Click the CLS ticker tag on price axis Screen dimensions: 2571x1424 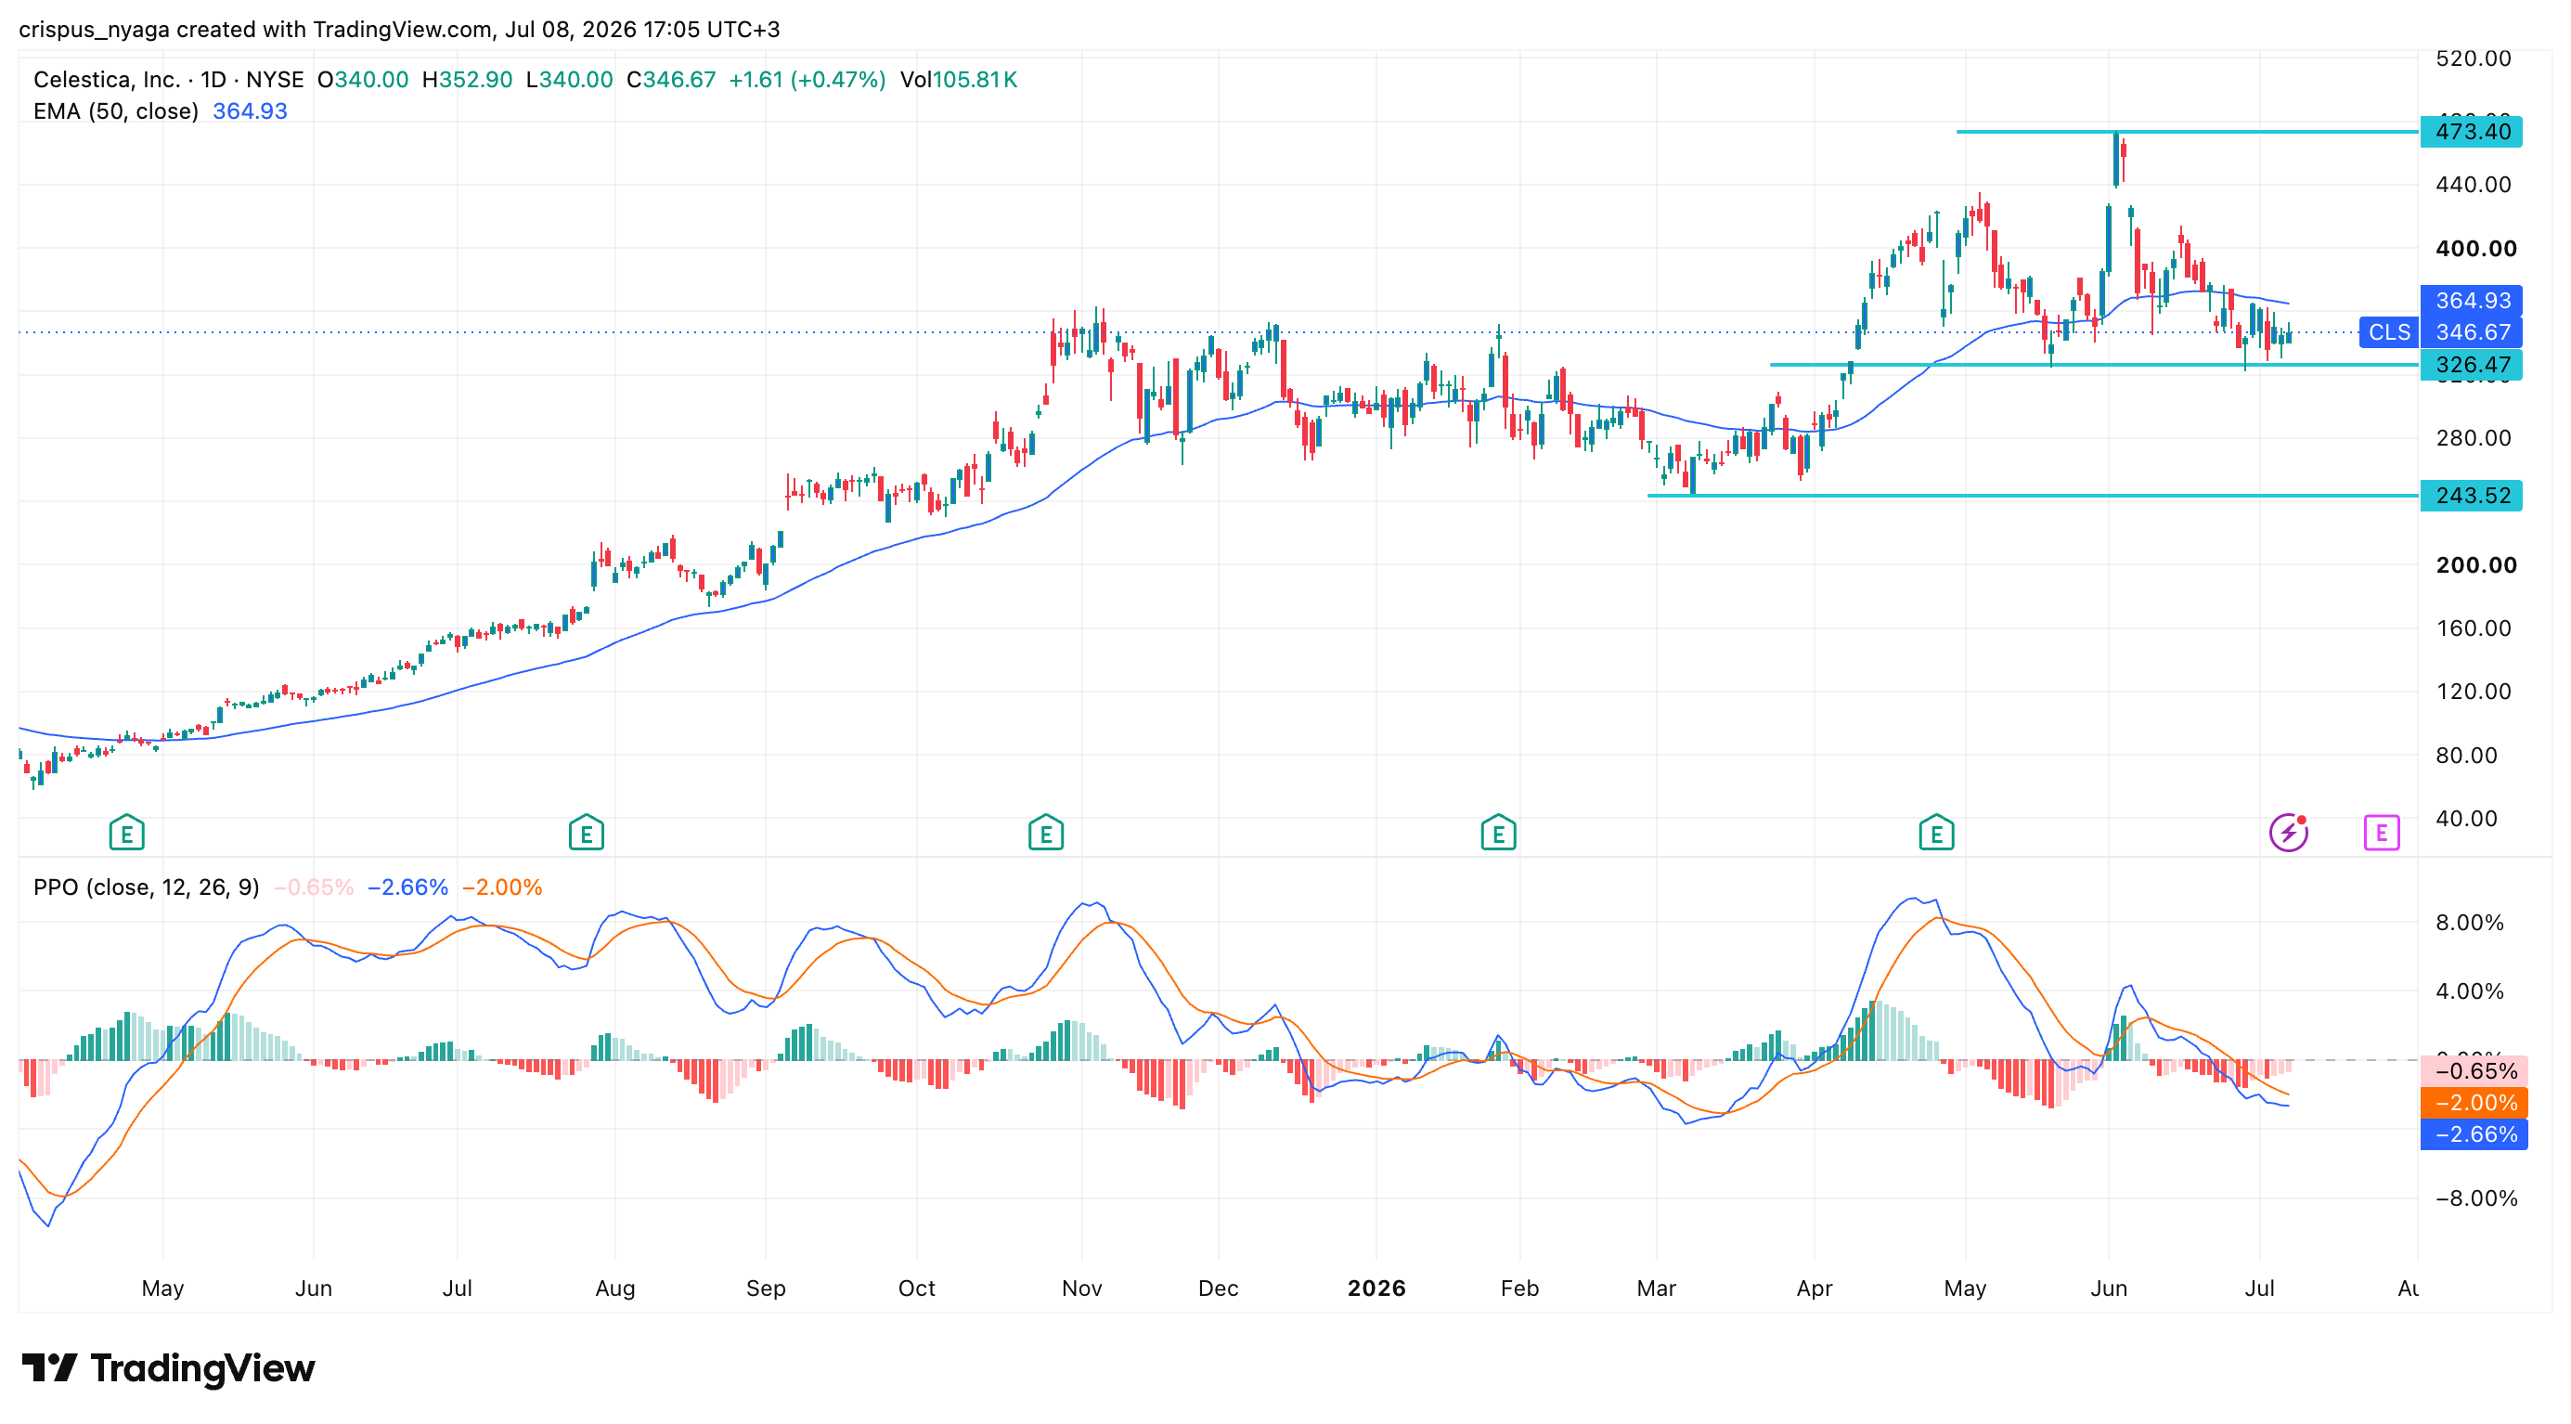pos(2389,332)
